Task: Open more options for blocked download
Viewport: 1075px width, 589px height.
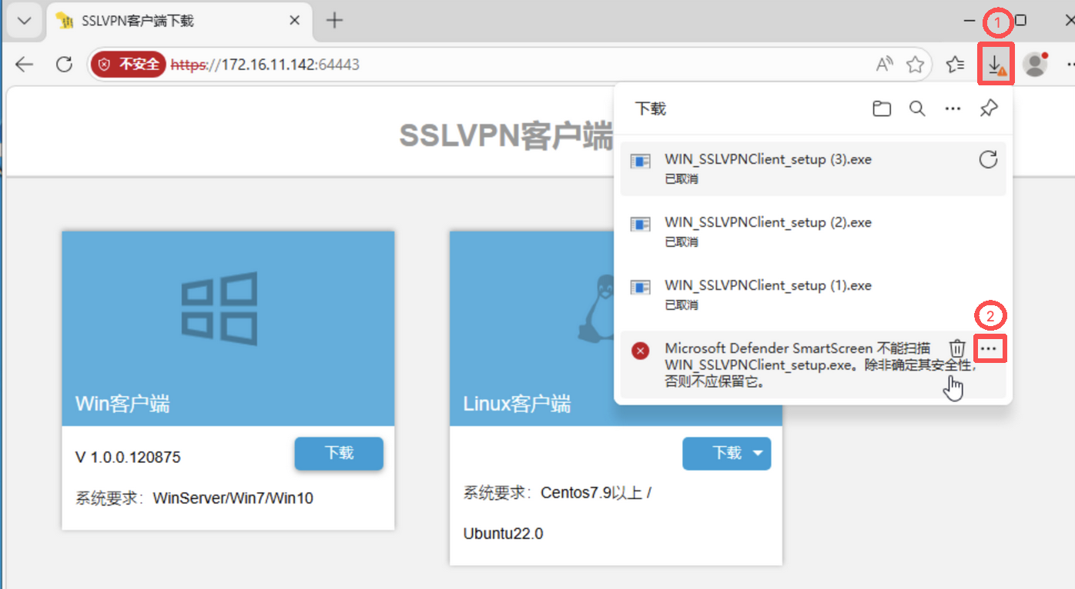Action: click(x=990, y=349)
